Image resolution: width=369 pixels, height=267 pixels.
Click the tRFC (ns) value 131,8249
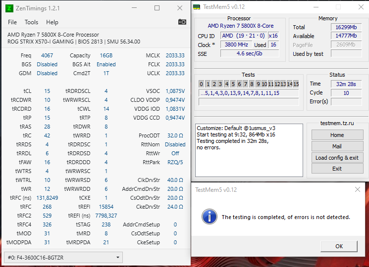(47, 198)
